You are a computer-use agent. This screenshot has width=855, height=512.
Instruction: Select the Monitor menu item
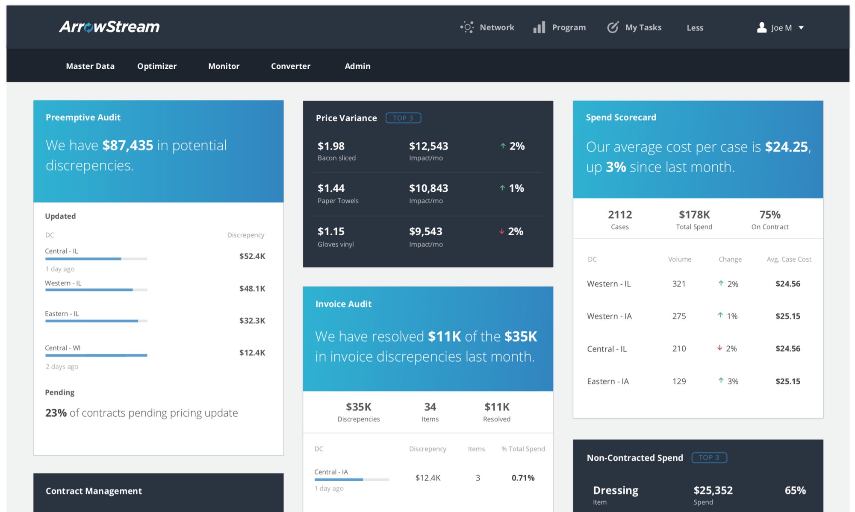(224, 66)
